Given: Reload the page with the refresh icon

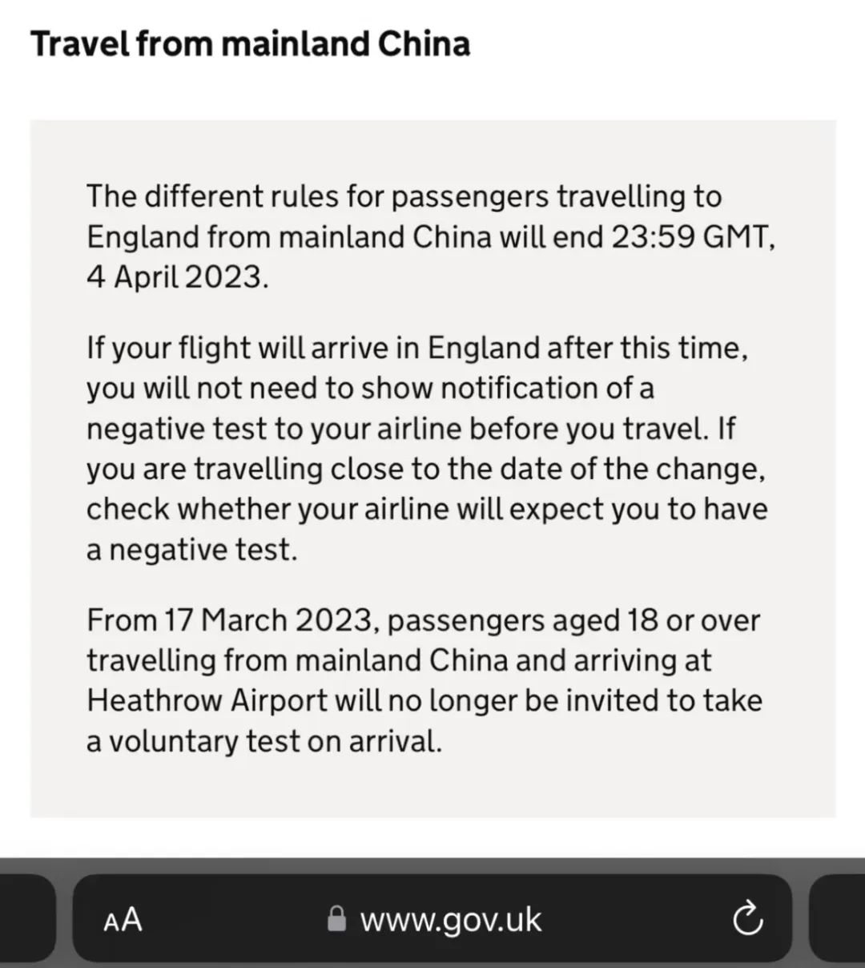Looking at the screenshot, I should (747, 918).
